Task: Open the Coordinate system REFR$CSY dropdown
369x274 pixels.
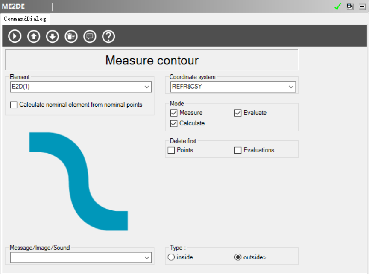Action: click(x=291, y=87)
